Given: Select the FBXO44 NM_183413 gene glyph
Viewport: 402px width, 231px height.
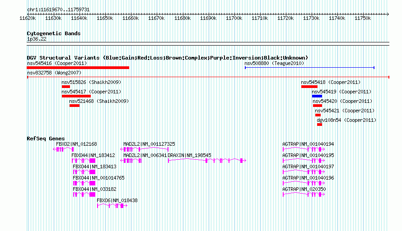Looking at the screenshot, I should pos(84,172).
